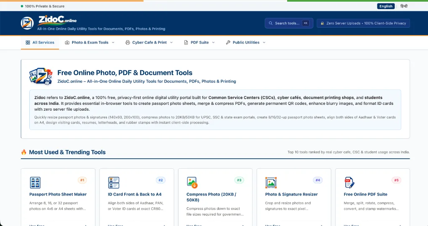This screenshot has height=226, width=428.
Task: Click the '100% Private & Secure' text
Action: [45, 6]
